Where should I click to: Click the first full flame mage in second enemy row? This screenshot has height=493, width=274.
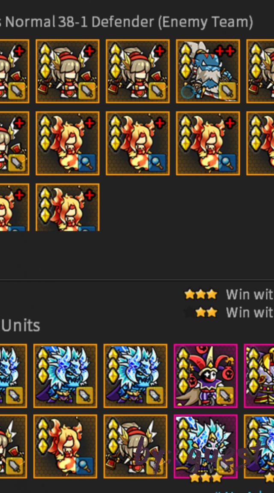click(x=68, y=143)
